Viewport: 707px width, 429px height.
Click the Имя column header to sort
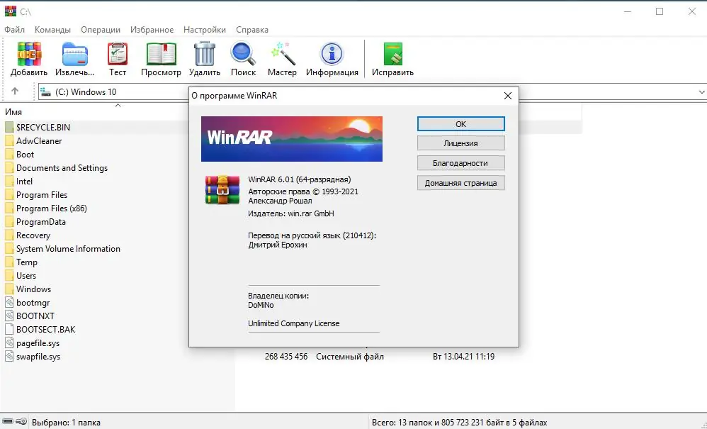[13, 112]
